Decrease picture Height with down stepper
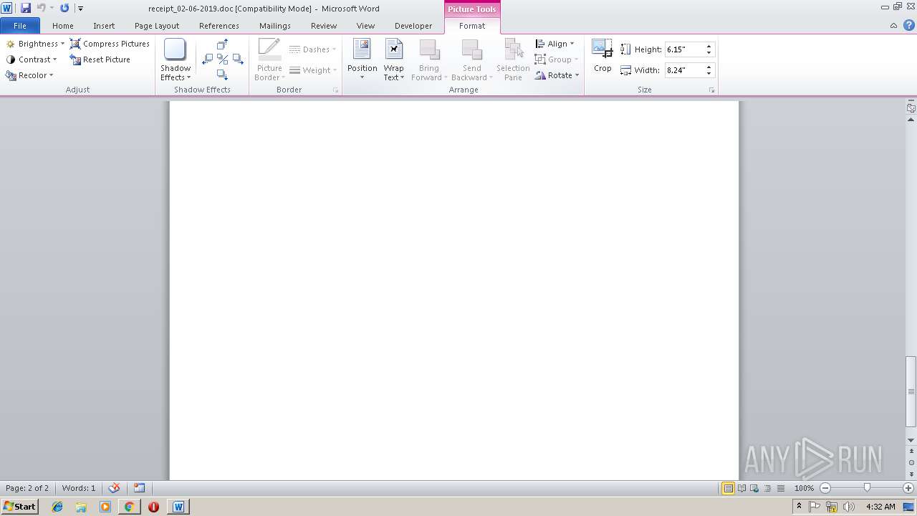Screen dimensions: 917x516 coord(709,53)
